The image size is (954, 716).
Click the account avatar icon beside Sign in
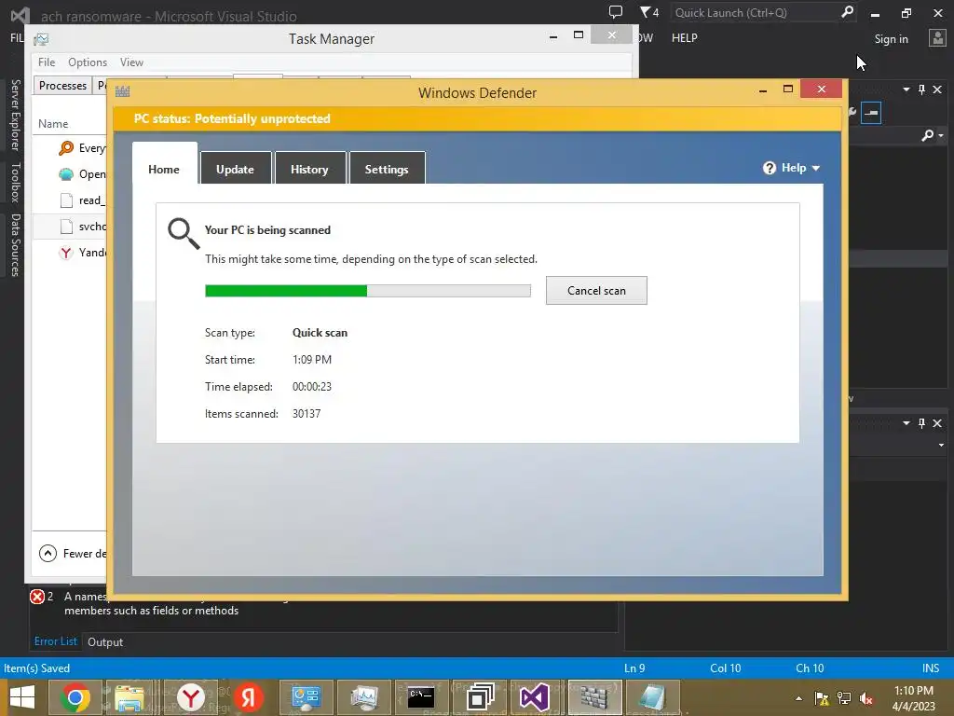click(937, 38)
